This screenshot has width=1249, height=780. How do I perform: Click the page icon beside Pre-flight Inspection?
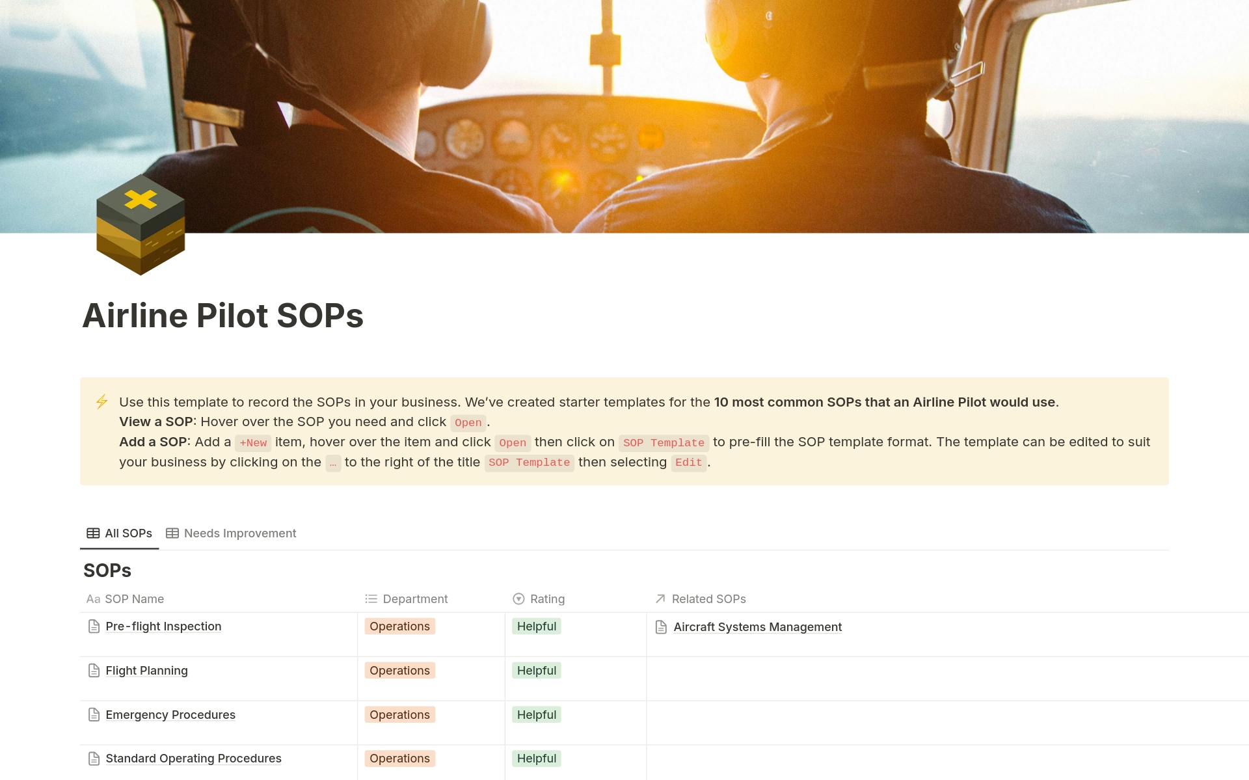click(x=93, y=626)
